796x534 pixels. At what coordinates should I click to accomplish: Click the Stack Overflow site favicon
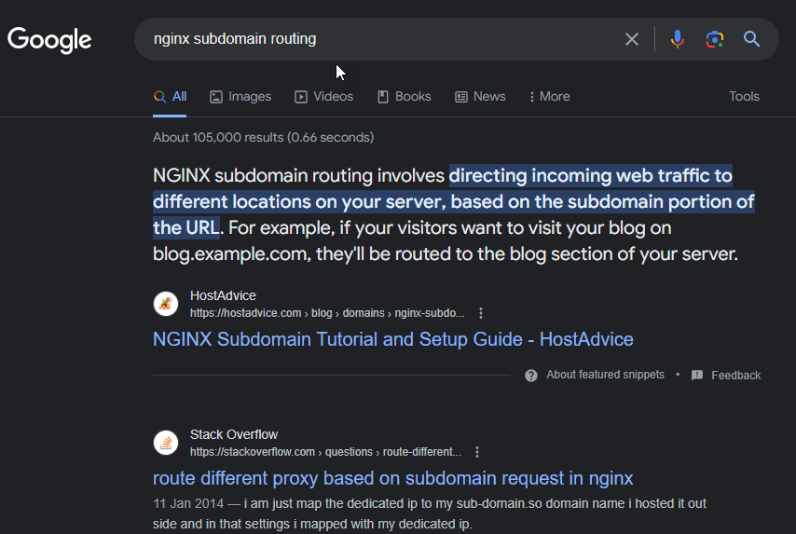[x=166, y=443]
